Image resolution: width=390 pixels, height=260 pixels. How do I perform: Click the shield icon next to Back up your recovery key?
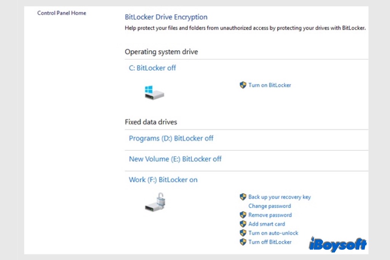click(x=243, y=197)
